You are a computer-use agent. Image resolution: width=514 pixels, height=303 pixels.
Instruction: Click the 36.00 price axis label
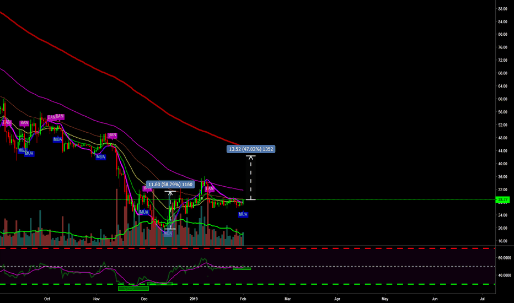click(x=502, y=177)
